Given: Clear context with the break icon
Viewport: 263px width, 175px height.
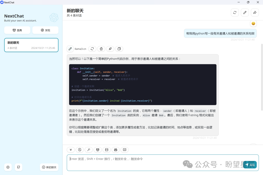Looking at the screenshot, I should [x=107, y=150].
